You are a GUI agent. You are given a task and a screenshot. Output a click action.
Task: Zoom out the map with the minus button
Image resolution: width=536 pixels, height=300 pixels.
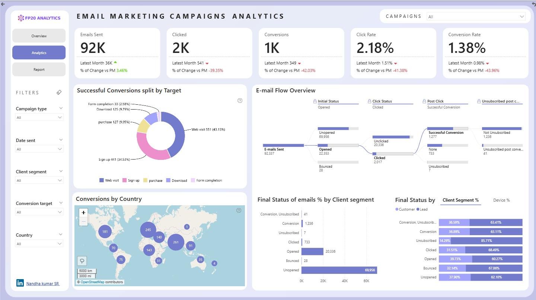(83, 221)
